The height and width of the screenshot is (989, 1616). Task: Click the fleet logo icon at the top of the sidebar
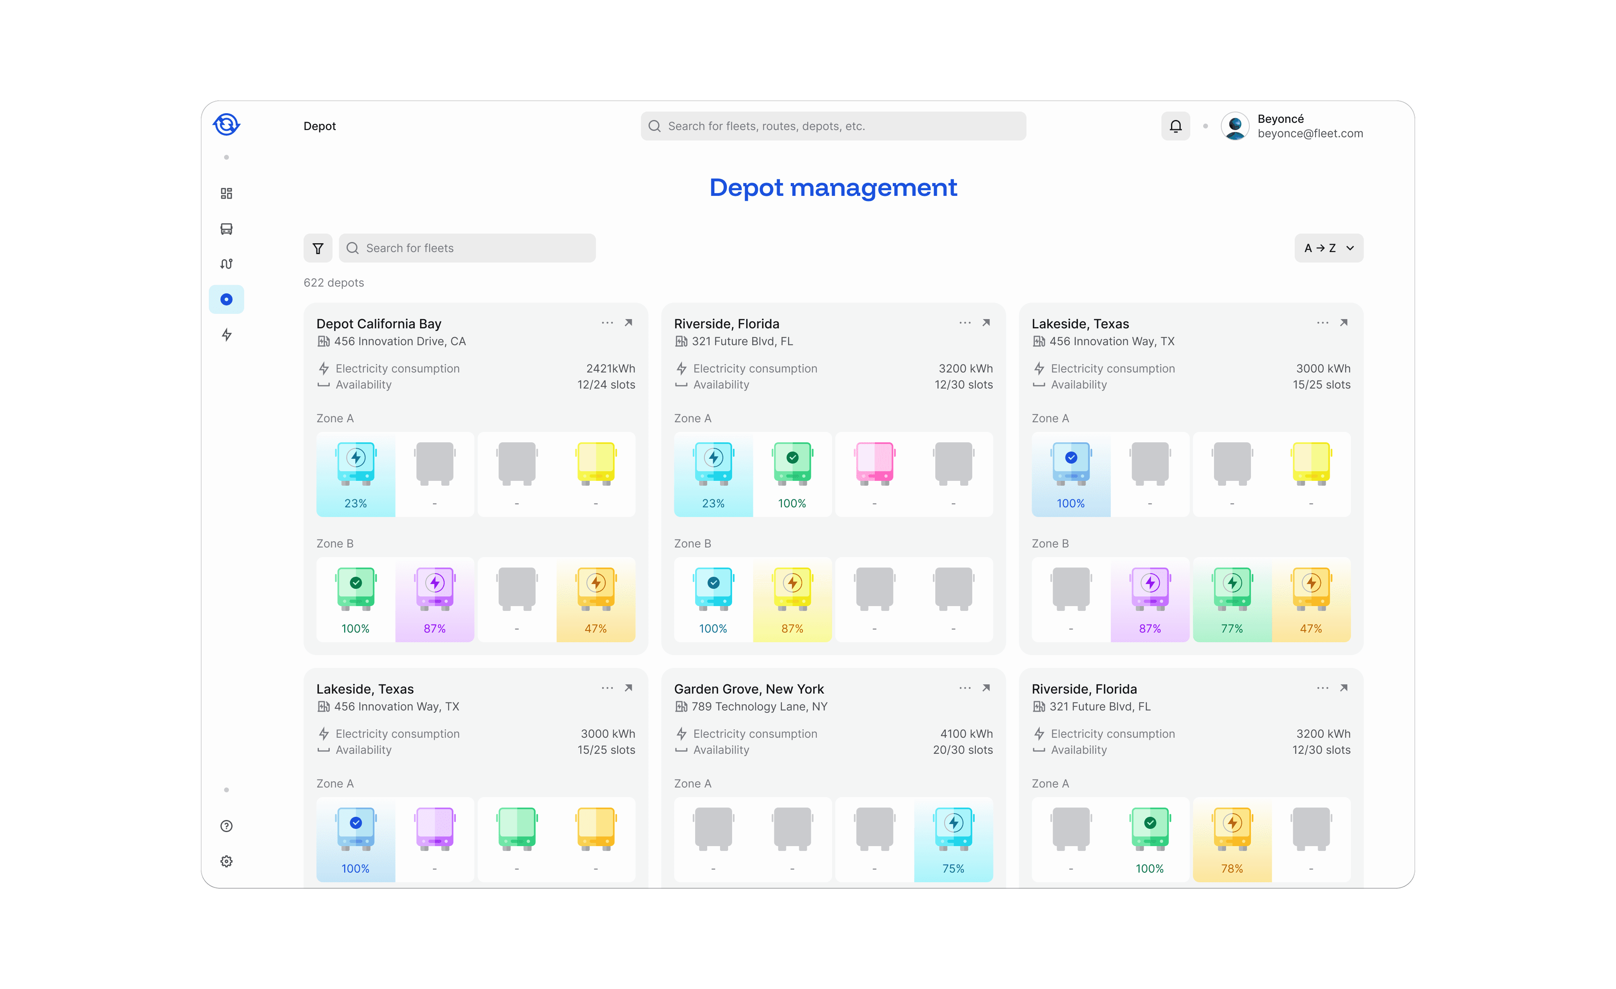(226, 124)
